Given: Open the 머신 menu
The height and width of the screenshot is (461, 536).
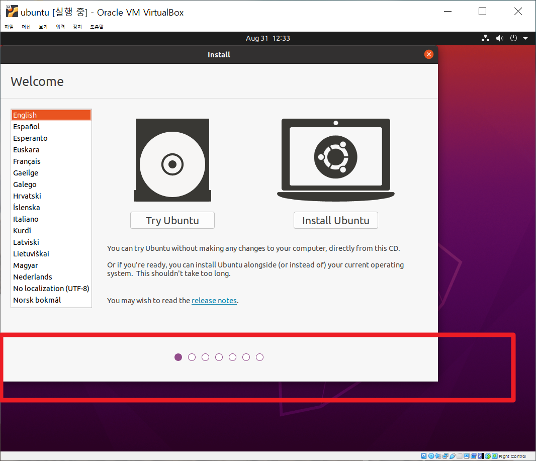Looking at the screenshot, I should [26, 27].
